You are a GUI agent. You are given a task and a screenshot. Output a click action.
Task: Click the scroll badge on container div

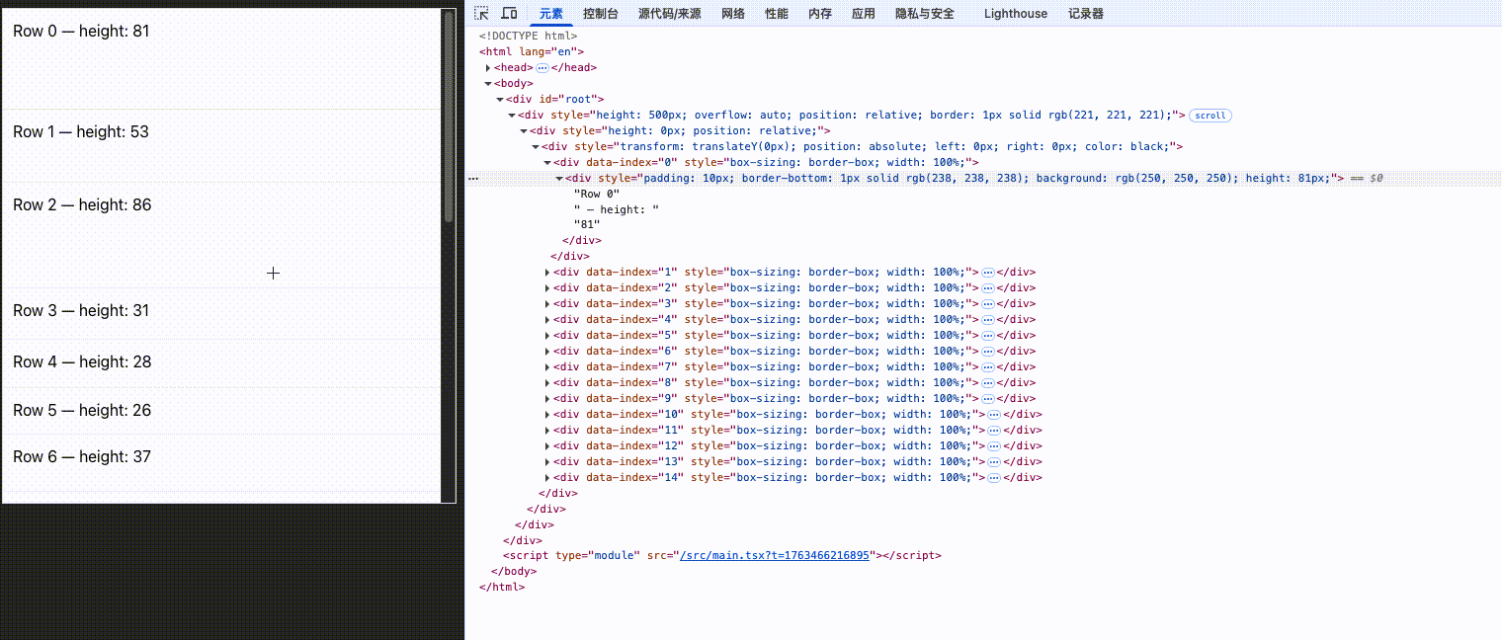1210,116
